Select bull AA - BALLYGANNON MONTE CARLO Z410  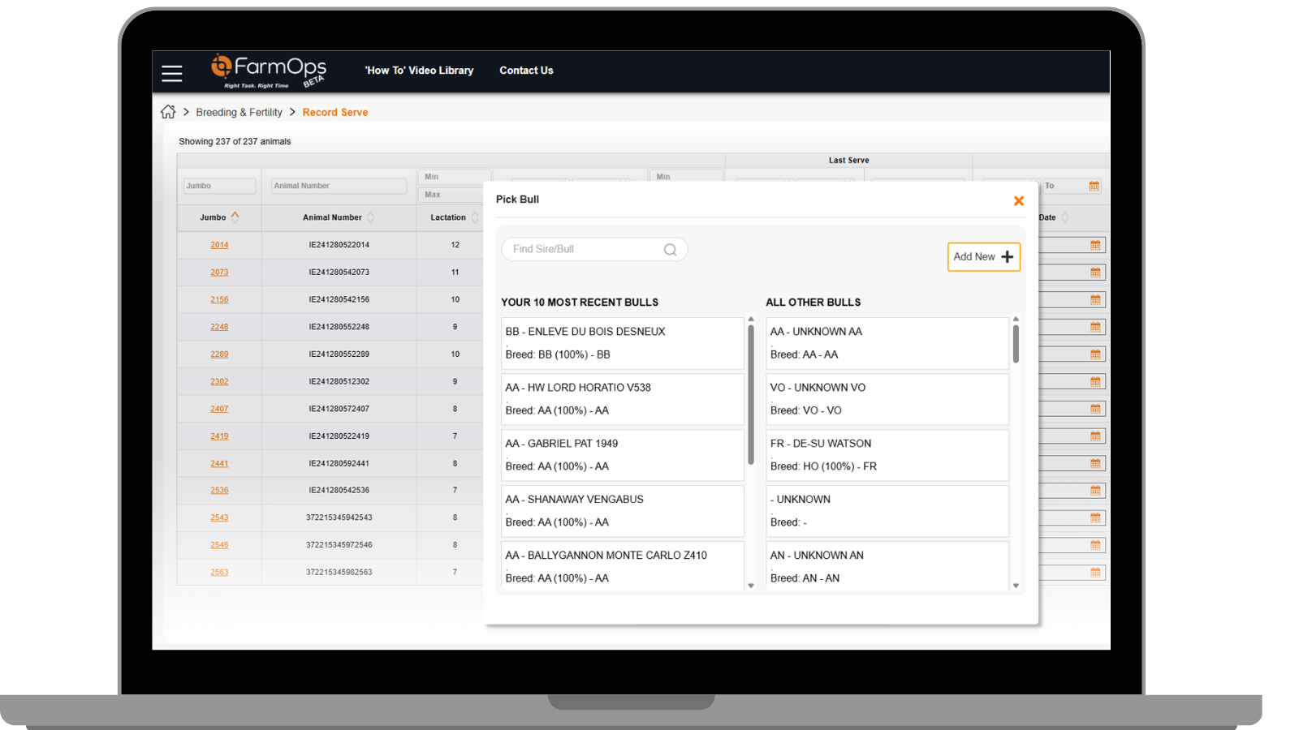[x=622, y=566]
